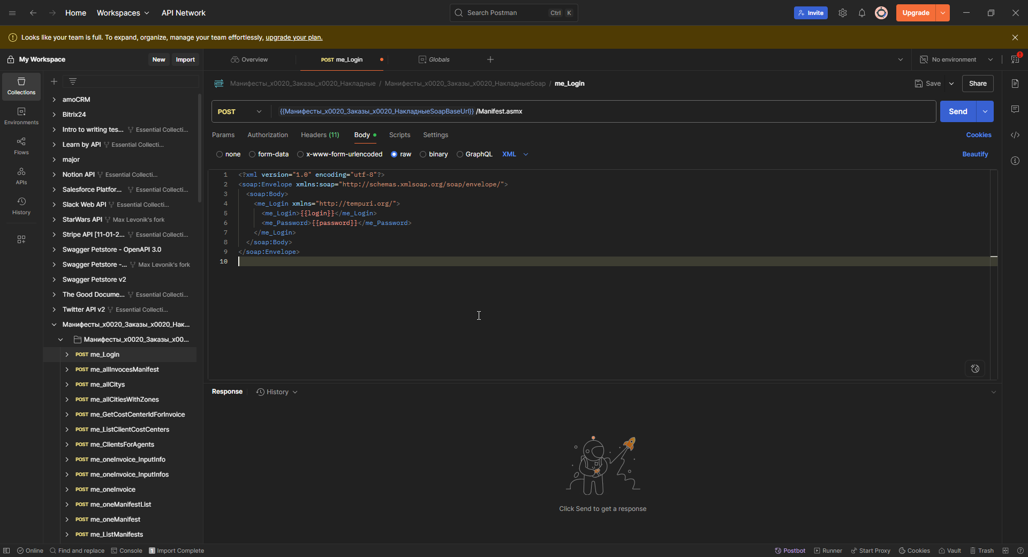Screen dimensions: 1028x557
Task: Switch to the Params tab
Action: point(223,135)
